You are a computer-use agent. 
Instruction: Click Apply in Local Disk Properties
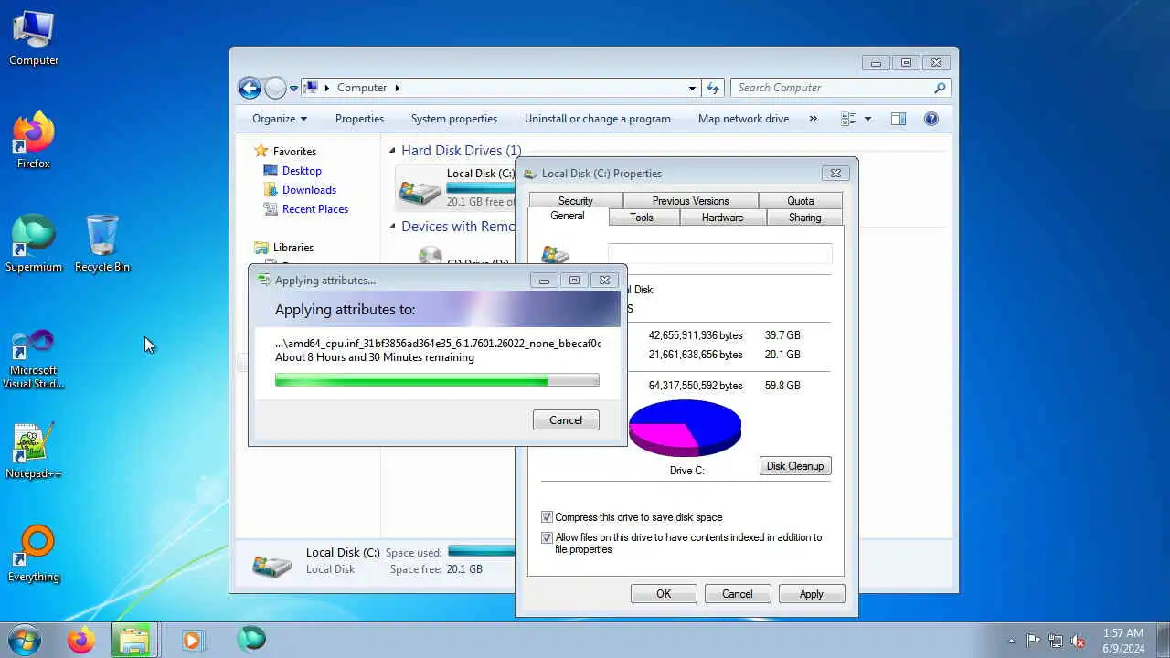coord(812,594)
